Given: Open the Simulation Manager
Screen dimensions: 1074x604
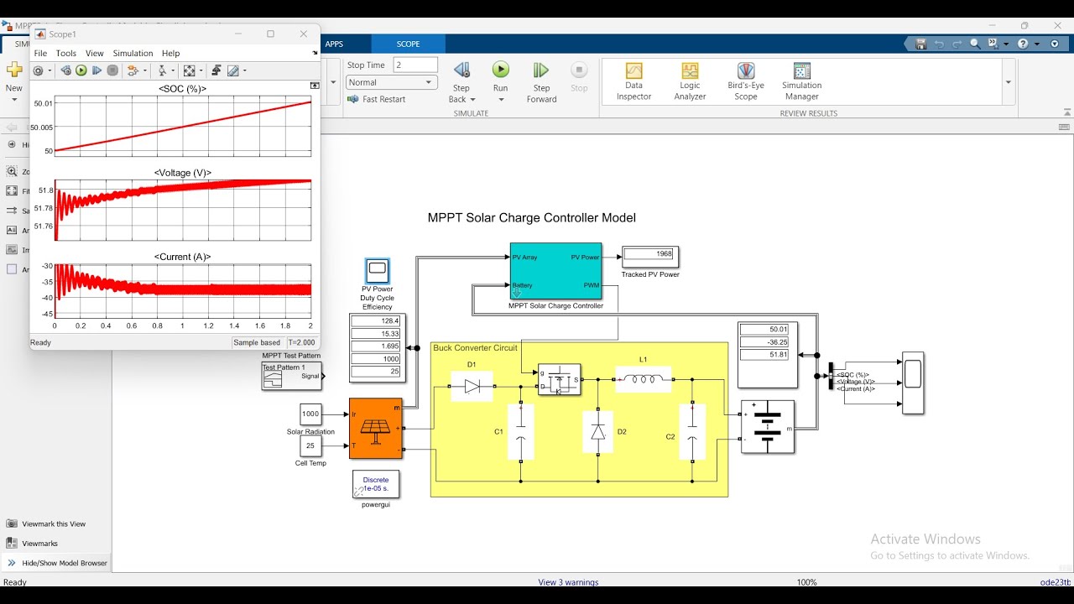Looking at the screenshot, I should [x=802, y=81].
